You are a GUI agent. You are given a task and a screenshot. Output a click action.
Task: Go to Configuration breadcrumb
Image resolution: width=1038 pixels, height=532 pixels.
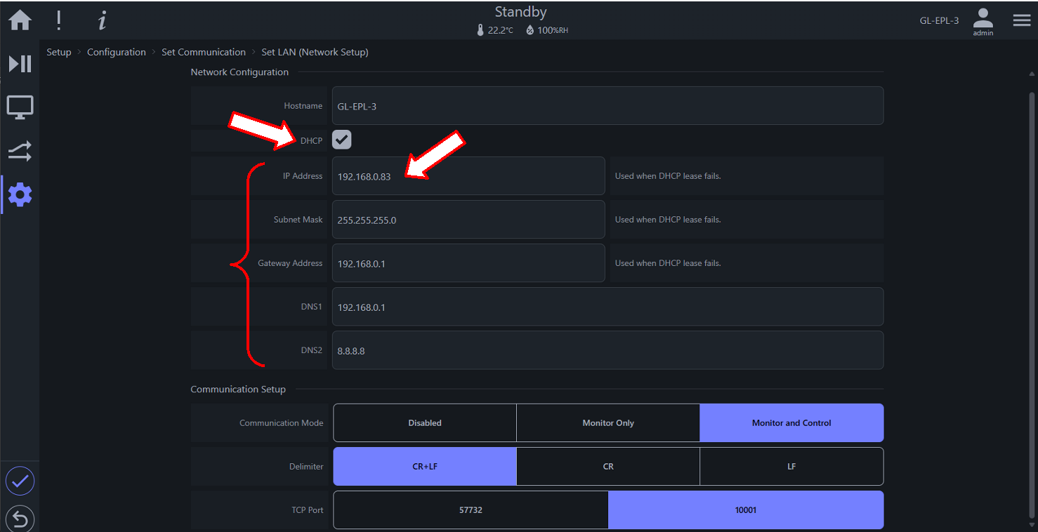pos(117,52)
